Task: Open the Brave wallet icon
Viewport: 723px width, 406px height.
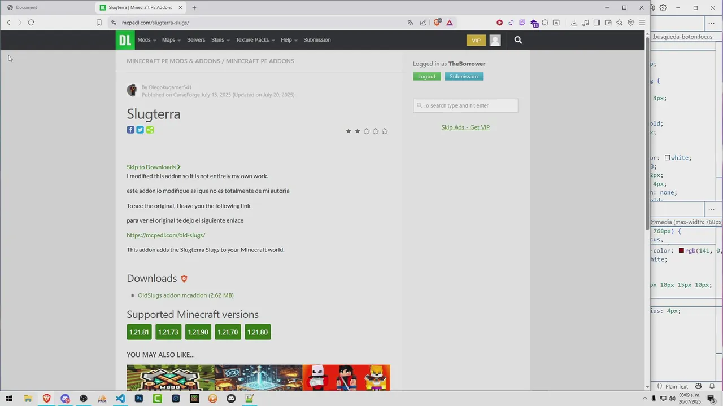Action: 608,23
